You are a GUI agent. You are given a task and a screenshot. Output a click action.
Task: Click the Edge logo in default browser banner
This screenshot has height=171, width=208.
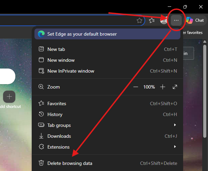coord(41,34)
